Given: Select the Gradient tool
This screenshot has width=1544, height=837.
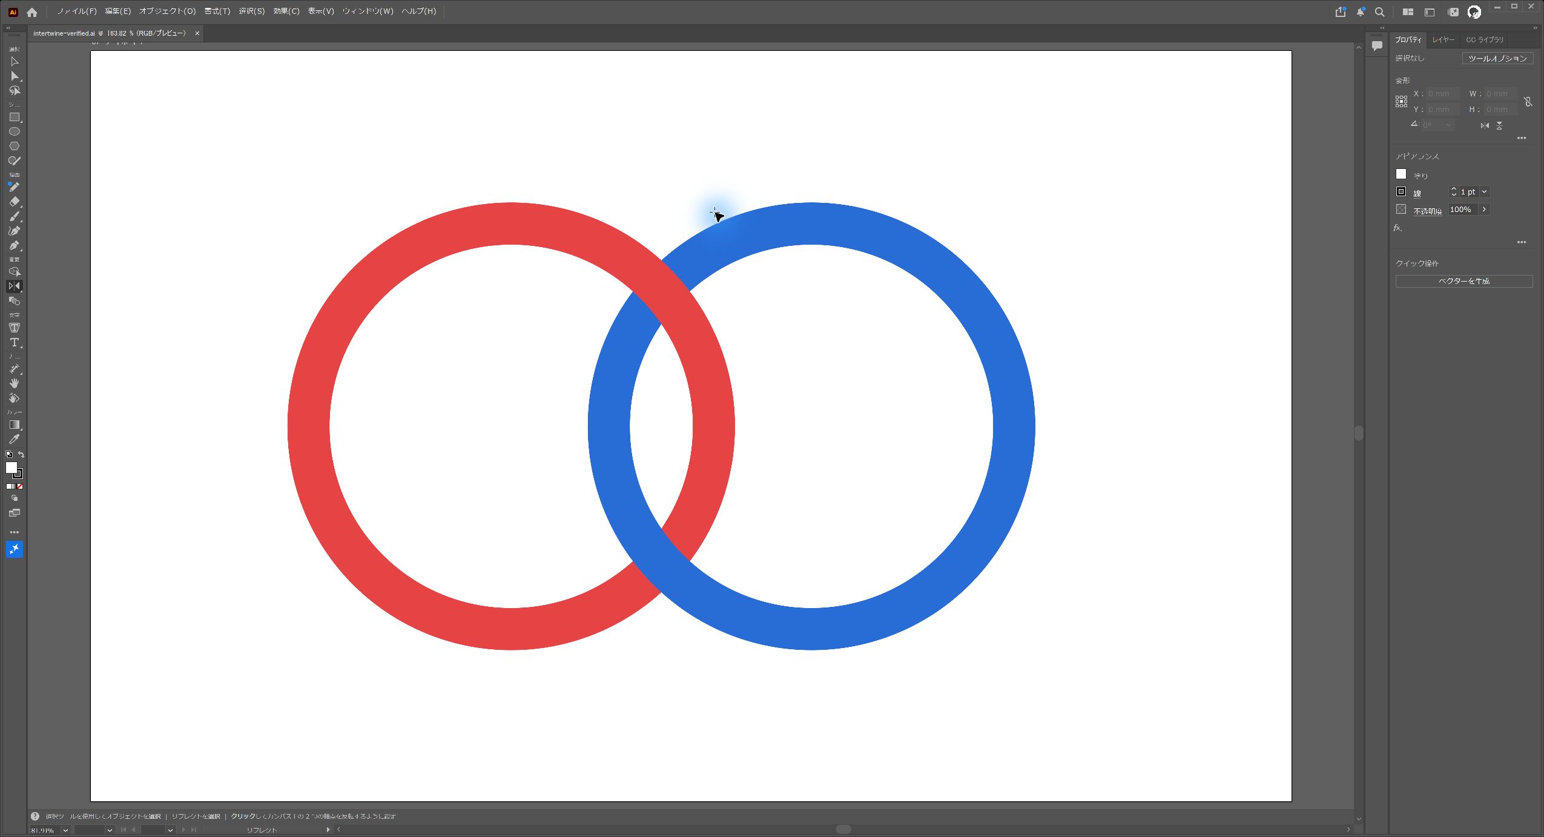Looking at the screenshot, I should pos(15,425).
